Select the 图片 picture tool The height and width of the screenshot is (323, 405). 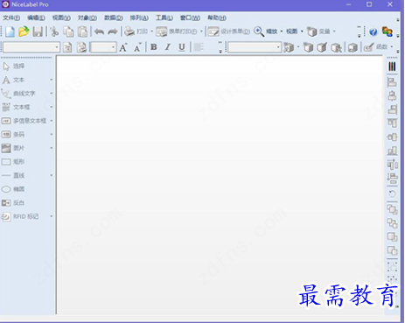pyautogui.click(x=13, y=148)
